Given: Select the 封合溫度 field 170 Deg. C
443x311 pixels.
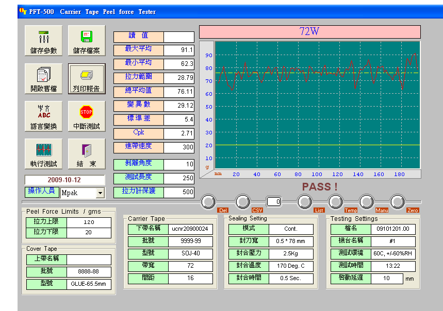Looking at the screenshot, I should pos(290,266).
